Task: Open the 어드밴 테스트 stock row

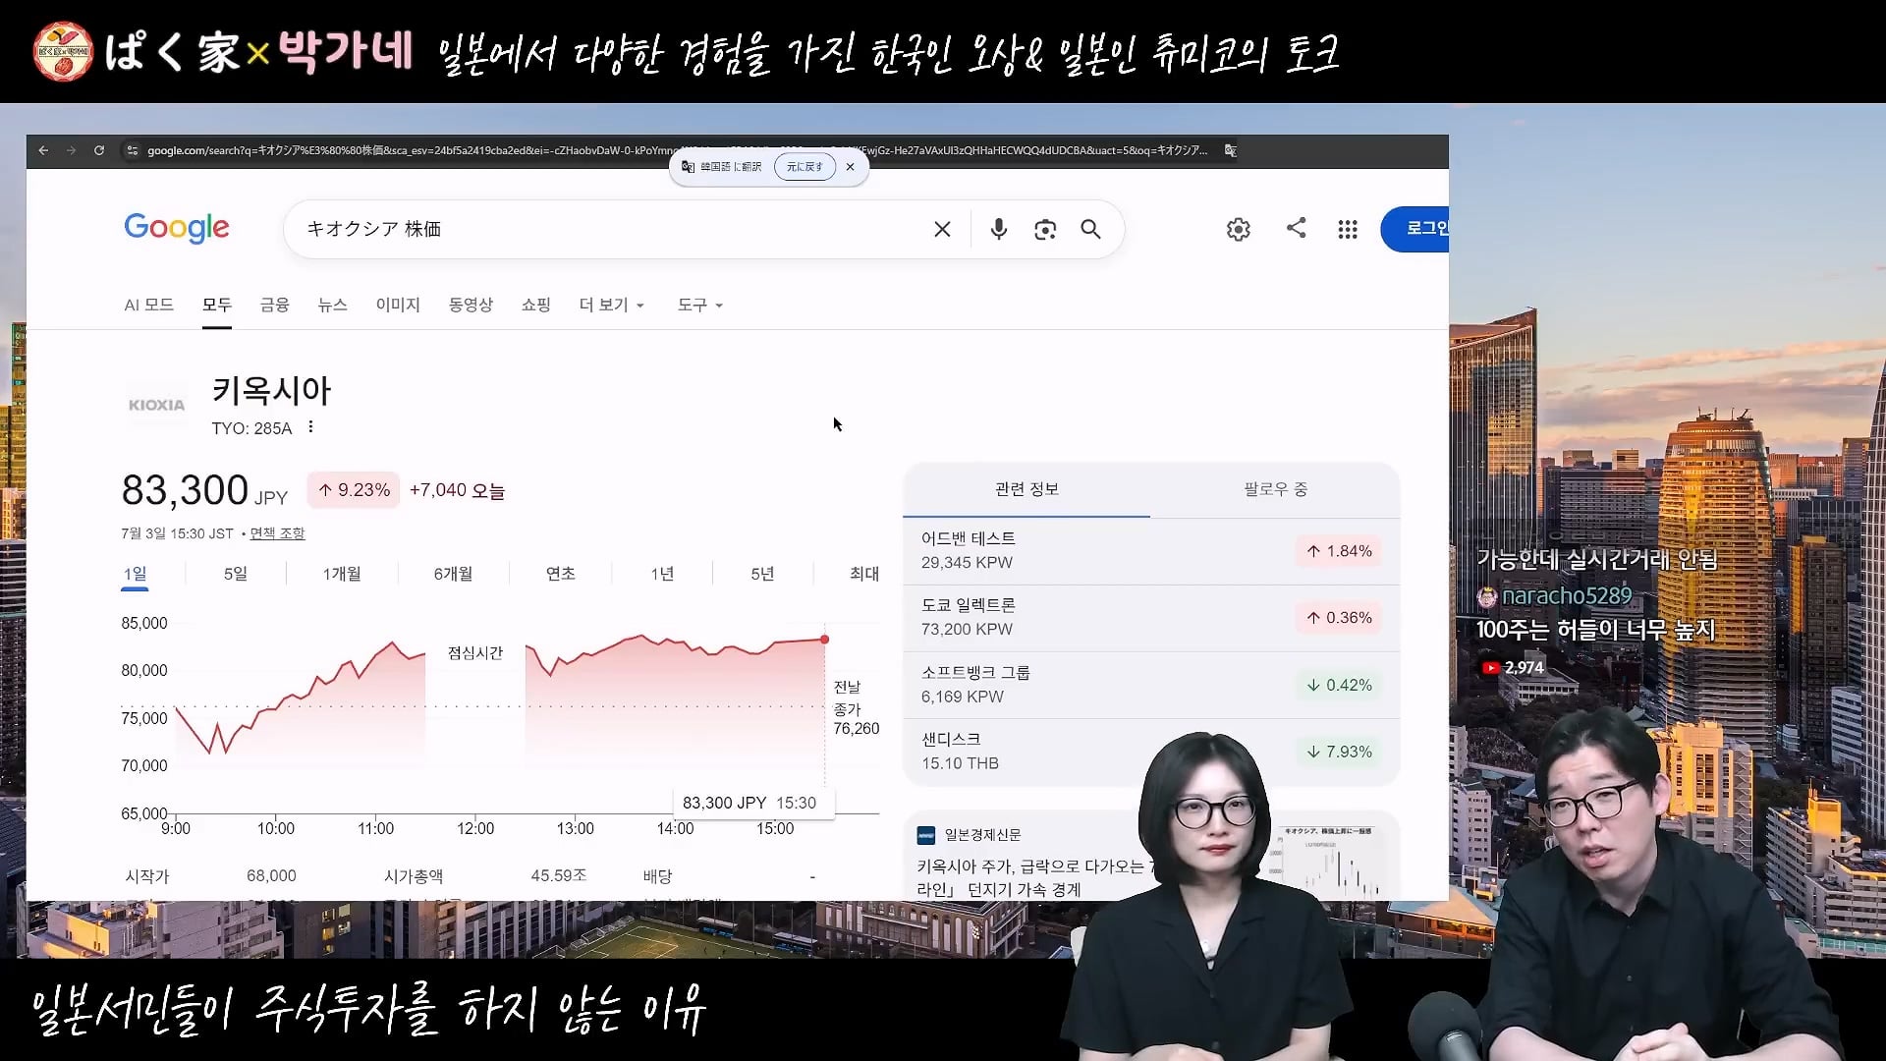Action: coord(1151,551)
